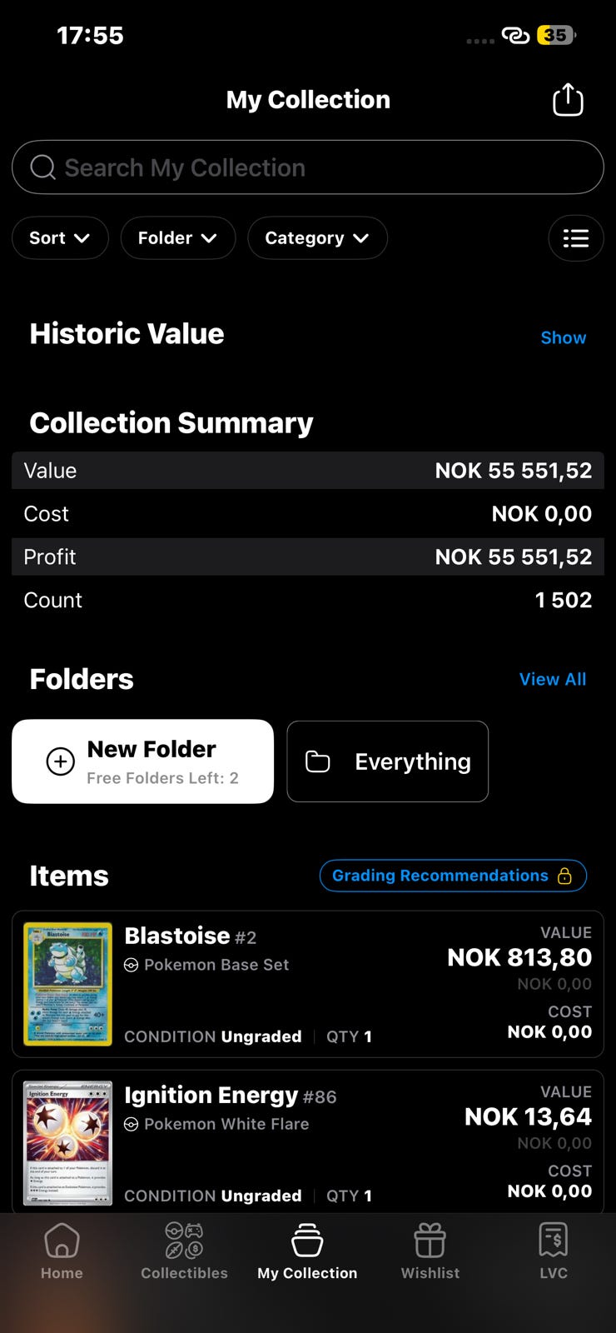616x1333 pixels.
Task: Open the Blastoise card thumbnail
Action: pyautogui.click(x=68, y=984)
